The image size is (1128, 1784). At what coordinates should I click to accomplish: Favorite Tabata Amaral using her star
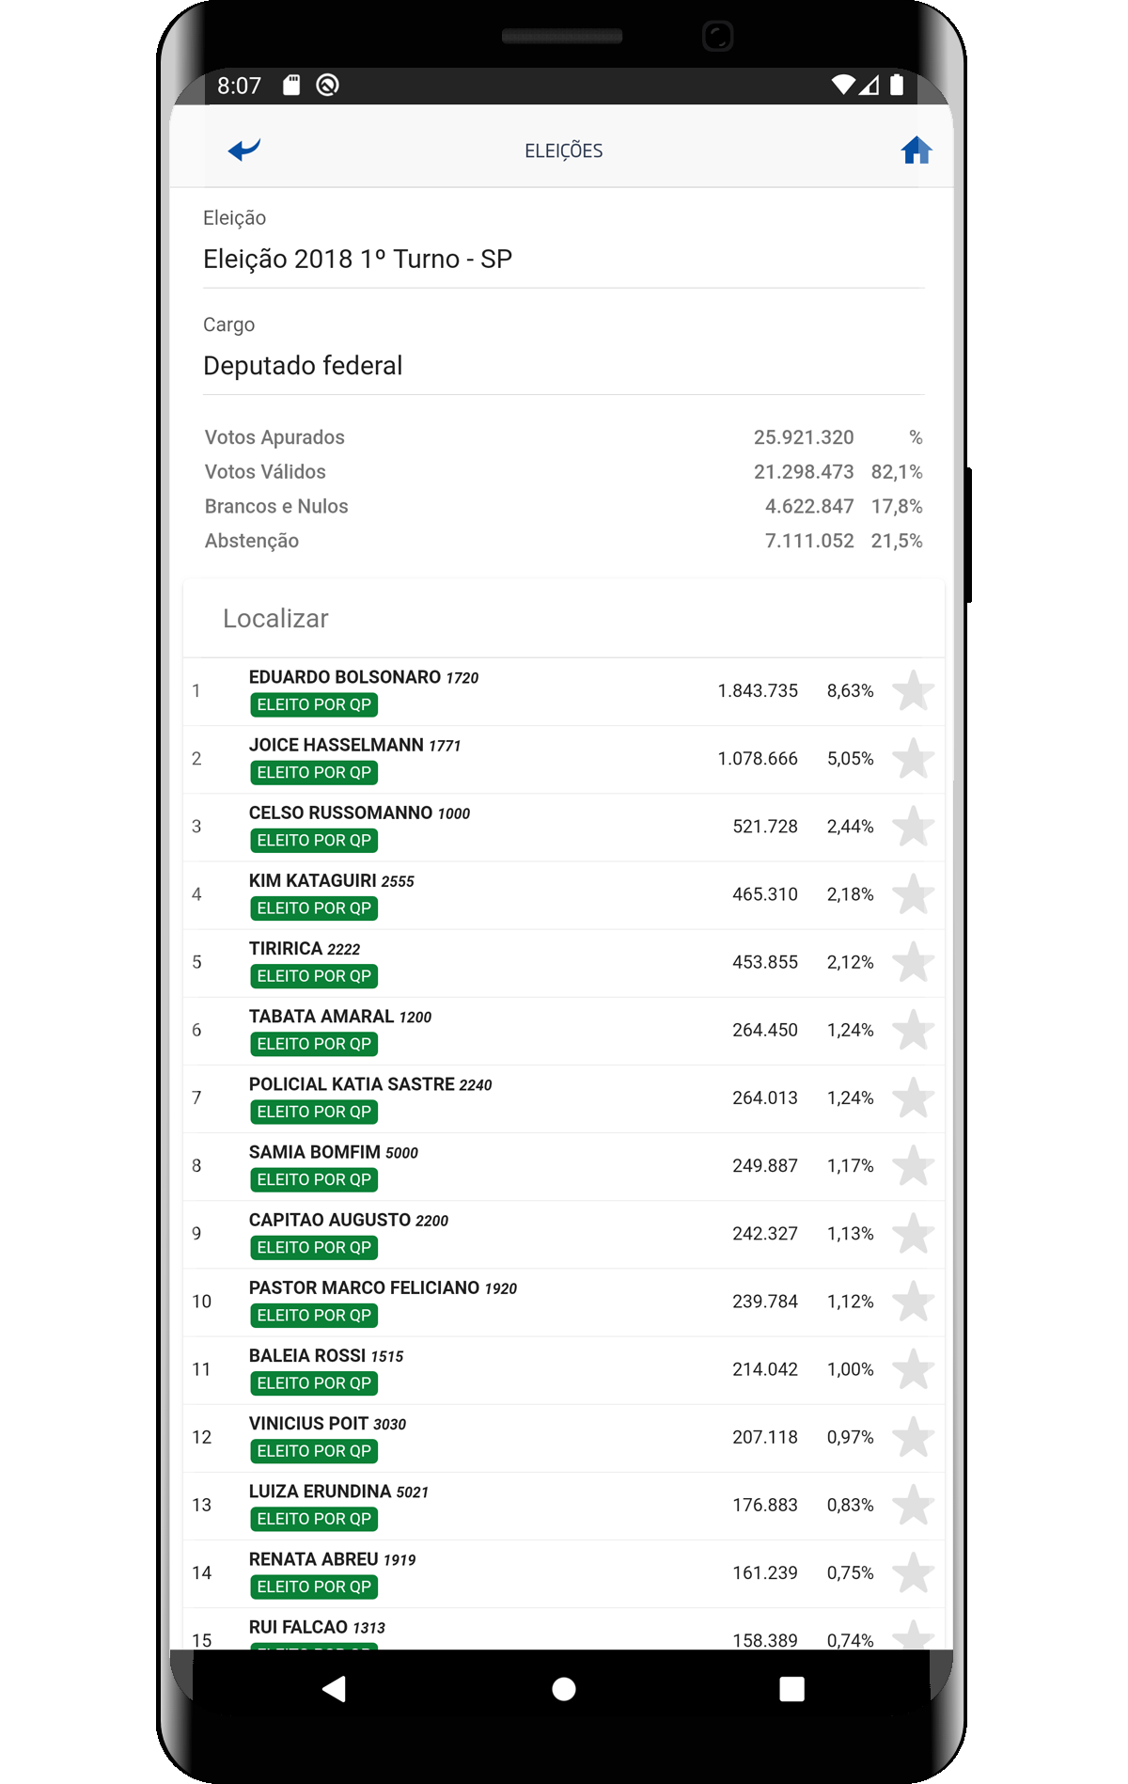[x=912, y=1030]
